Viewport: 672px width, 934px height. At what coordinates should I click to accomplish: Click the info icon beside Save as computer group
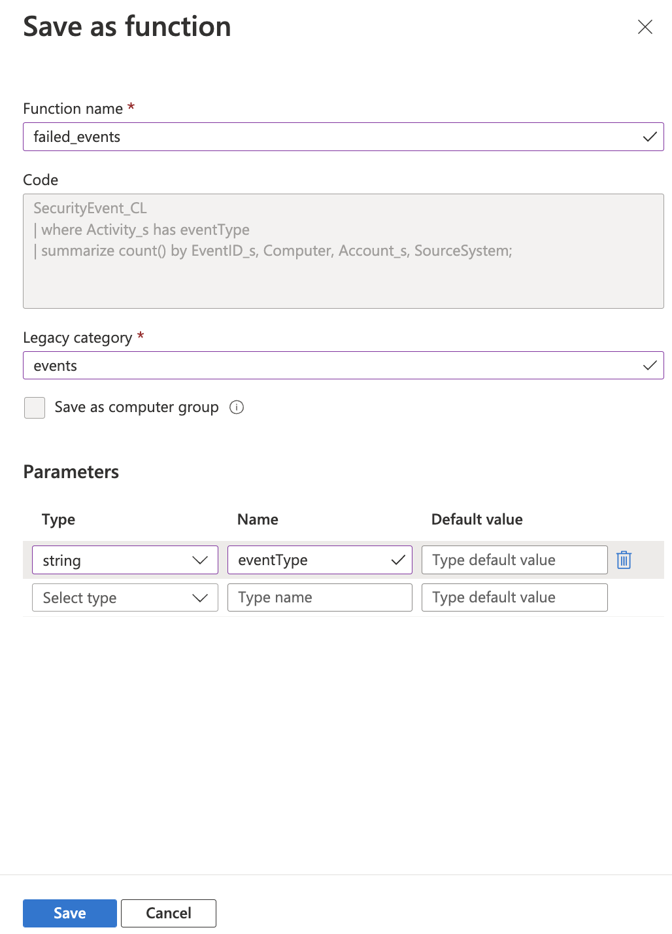tap(237, 407)
